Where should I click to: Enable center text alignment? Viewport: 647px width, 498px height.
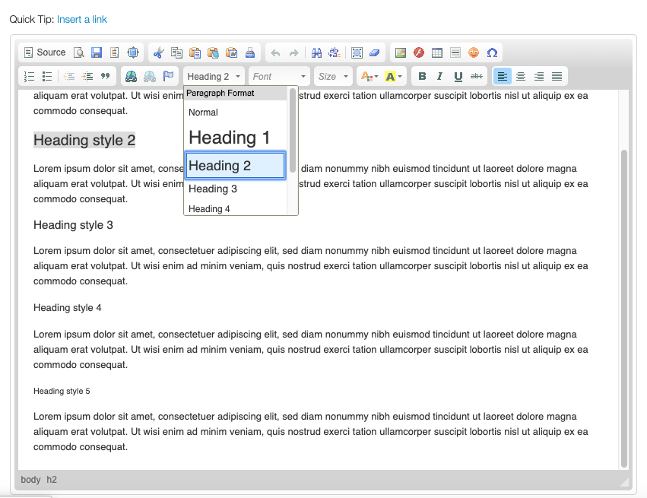(x=520, y=76)
